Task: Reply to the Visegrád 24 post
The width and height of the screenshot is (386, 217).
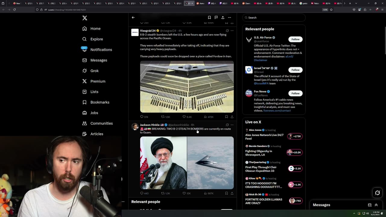Action: (142, 117)
